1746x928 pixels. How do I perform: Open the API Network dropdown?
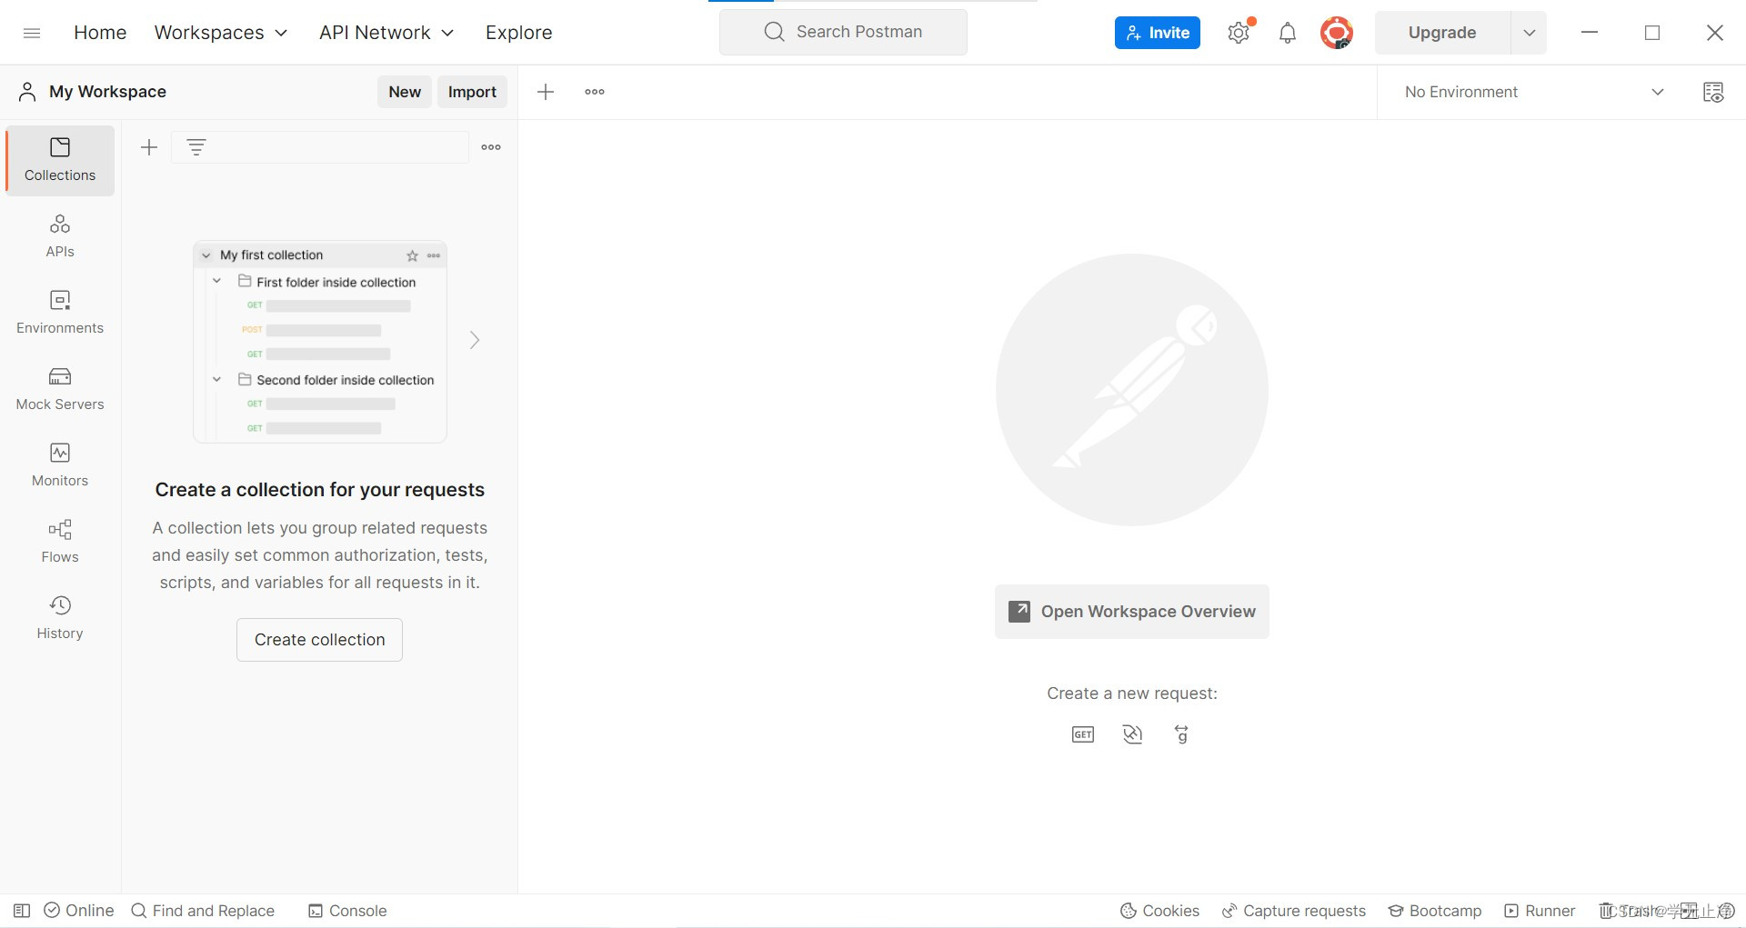point(386,33)
